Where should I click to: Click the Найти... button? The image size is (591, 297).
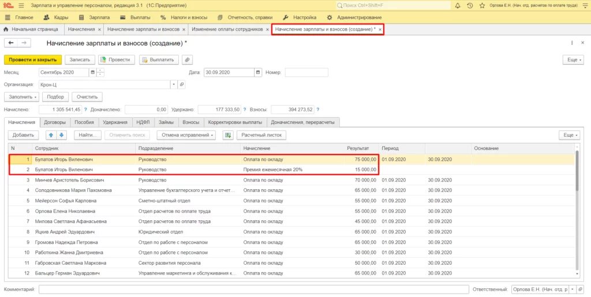tap(88, 135)
